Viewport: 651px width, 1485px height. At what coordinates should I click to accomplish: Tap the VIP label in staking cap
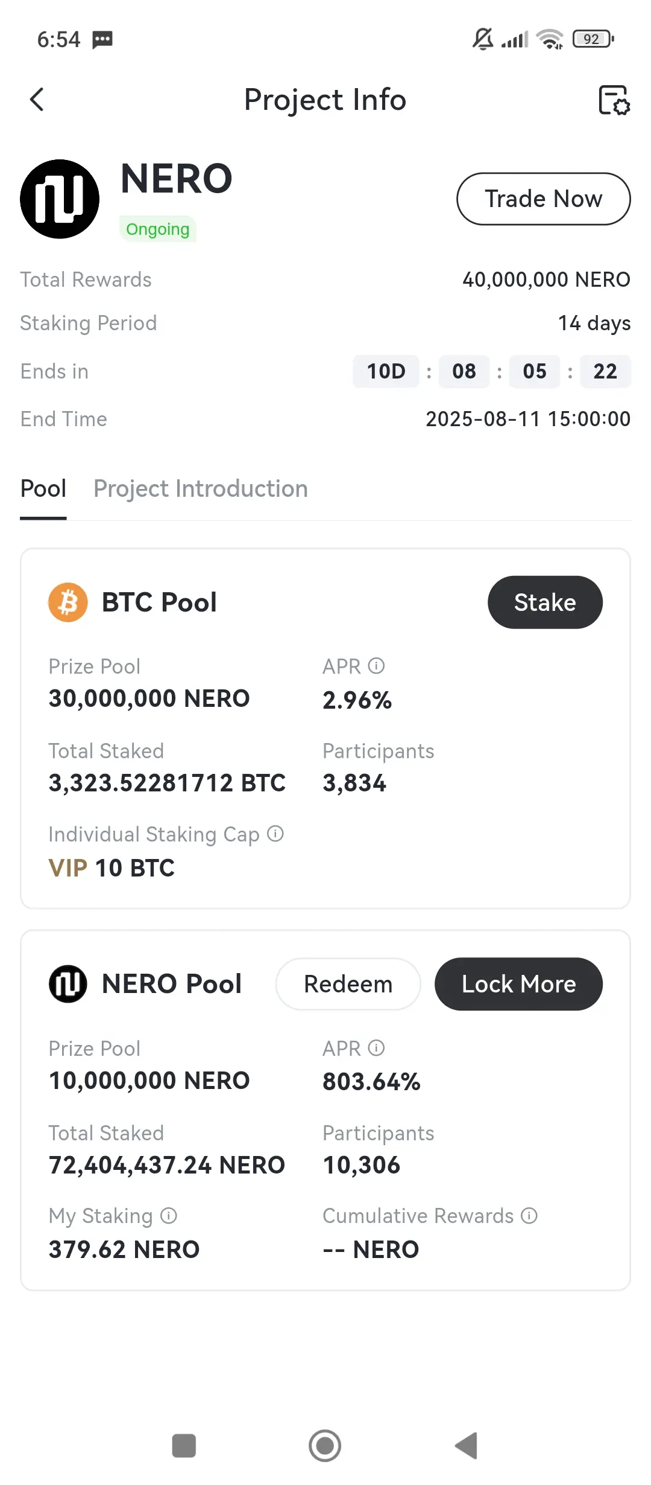pyautogui.click(x=68, y=868)
